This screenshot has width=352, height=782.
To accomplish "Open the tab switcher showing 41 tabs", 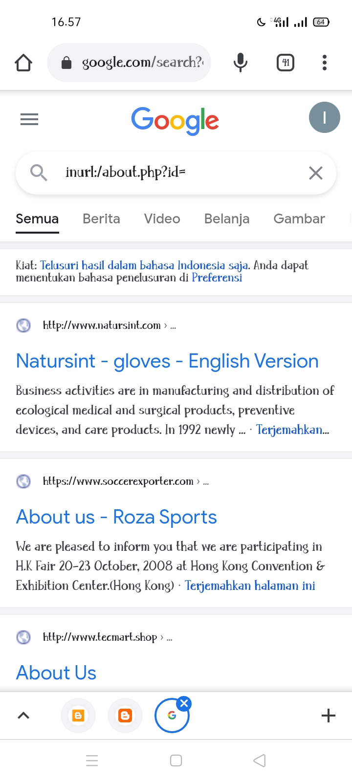I will (x=286, y=63).
